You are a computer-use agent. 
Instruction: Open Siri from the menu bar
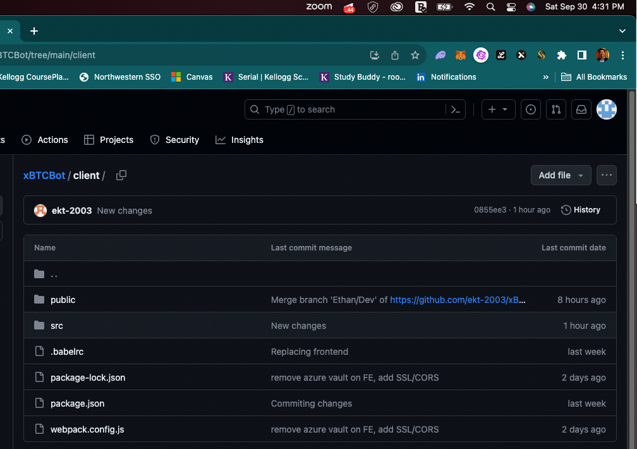click(531, 7)
